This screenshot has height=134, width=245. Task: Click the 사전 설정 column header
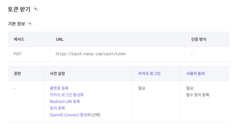coord(57,73)
